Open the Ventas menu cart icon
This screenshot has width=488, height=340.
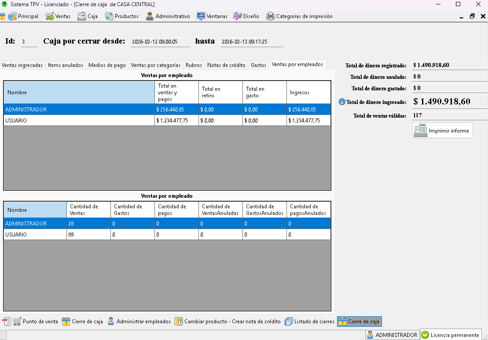50,16
